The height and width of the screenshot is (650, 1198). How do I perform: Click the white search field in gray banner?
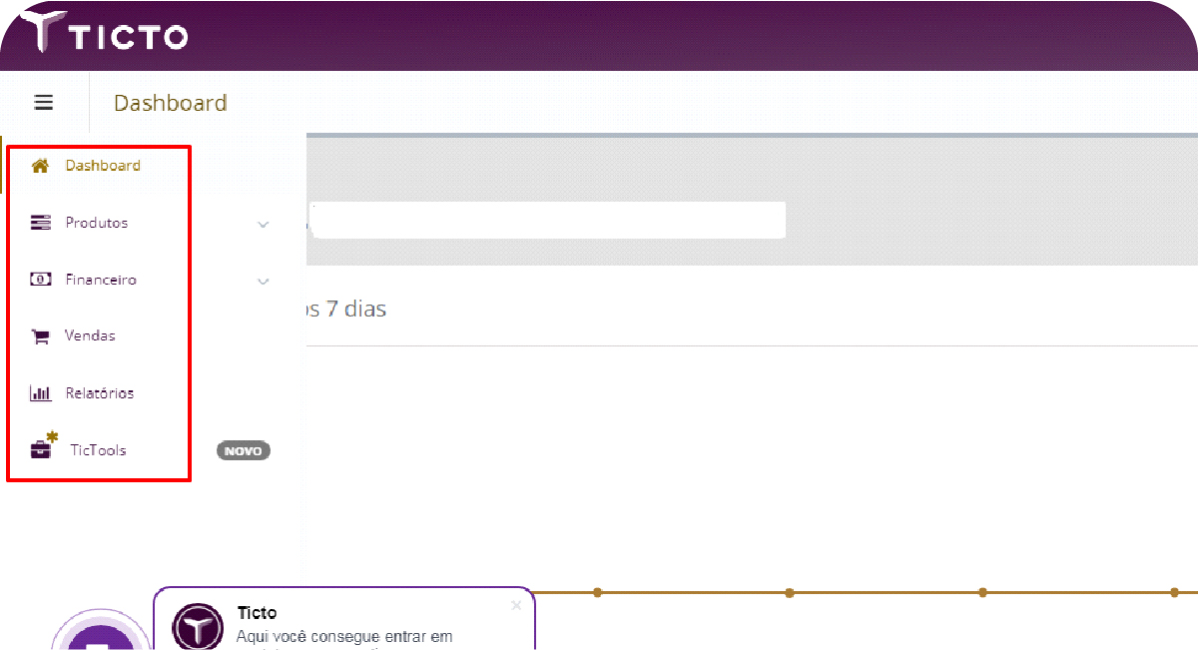(547, 221)
